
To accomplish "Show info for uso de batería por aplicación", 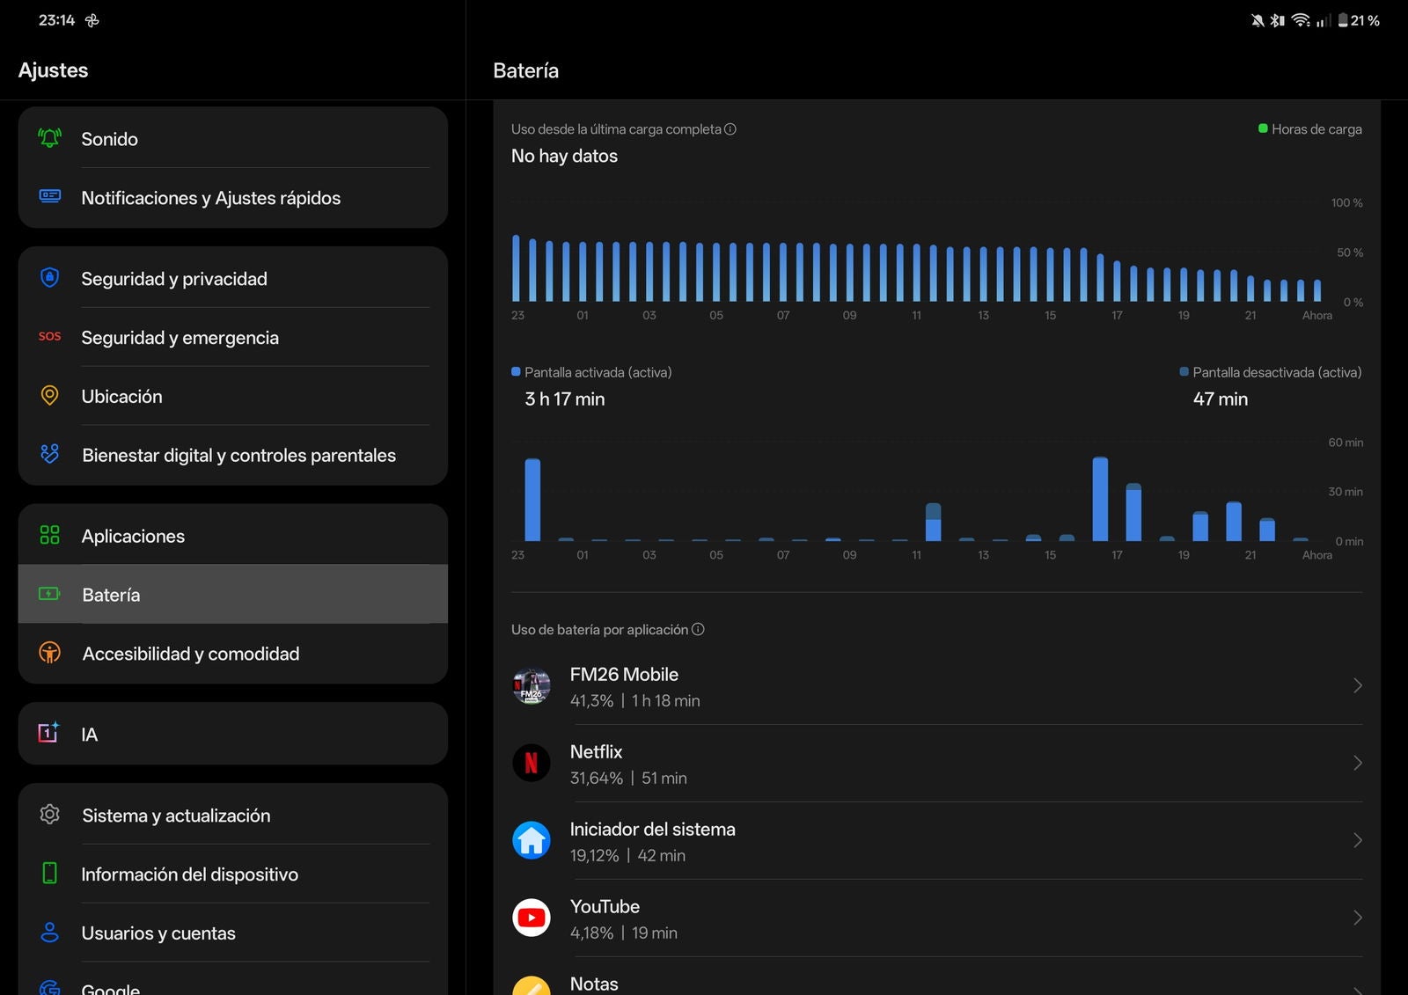I will (x=698, y=629).
